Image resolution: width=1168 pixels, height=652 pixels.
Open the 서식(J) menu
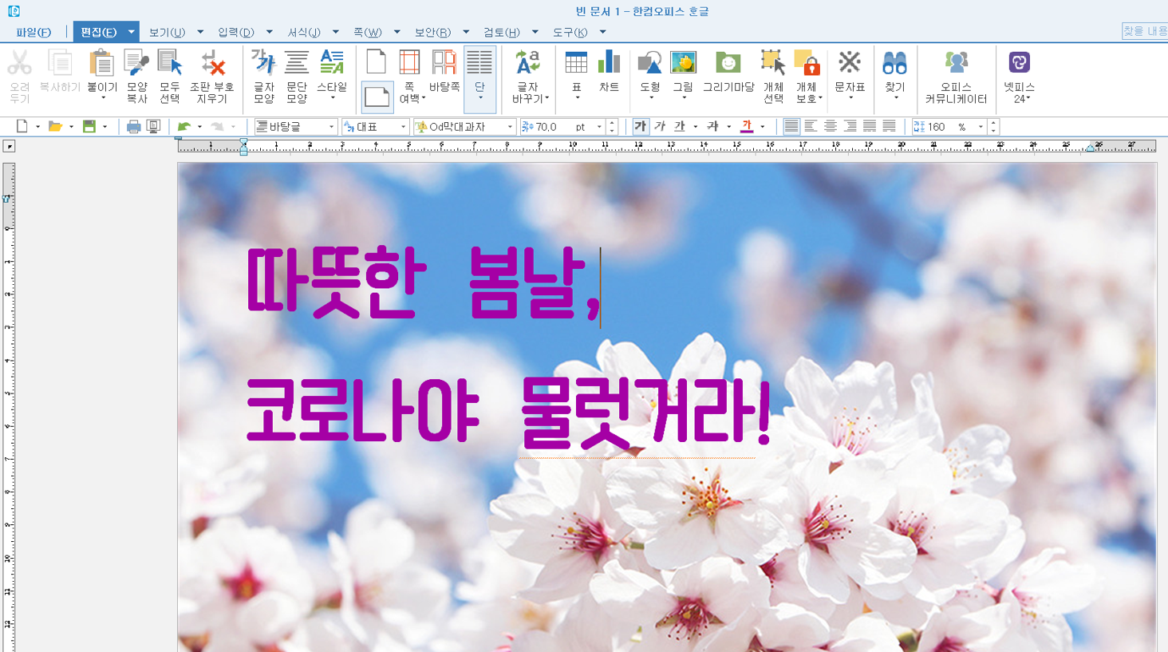pyautogui.click(x=304, y=32)
